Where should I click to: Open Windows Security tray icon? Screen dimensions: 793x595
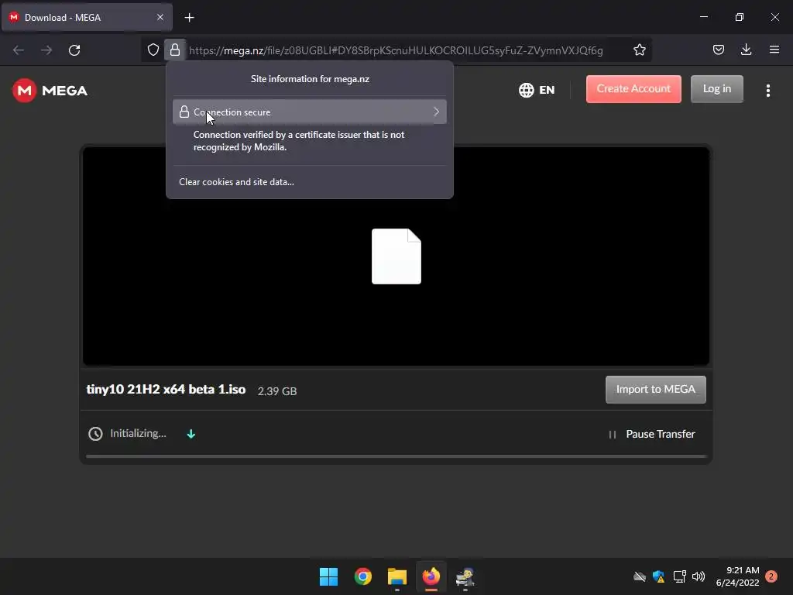click(x=658, y=576)
